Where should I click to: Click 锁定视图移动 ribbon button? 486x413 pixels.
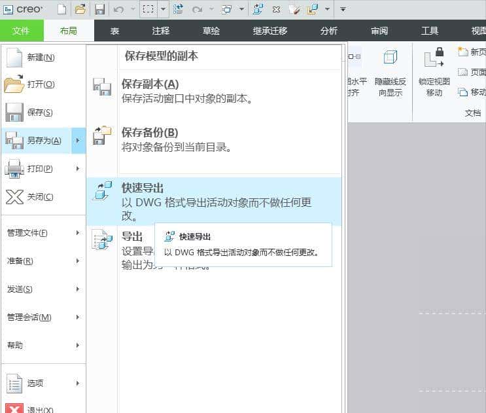pos(434,73)
